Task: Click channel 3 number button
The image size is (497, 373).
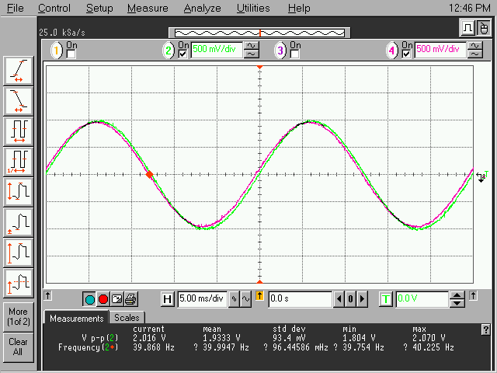Action: tap(280, 51)
